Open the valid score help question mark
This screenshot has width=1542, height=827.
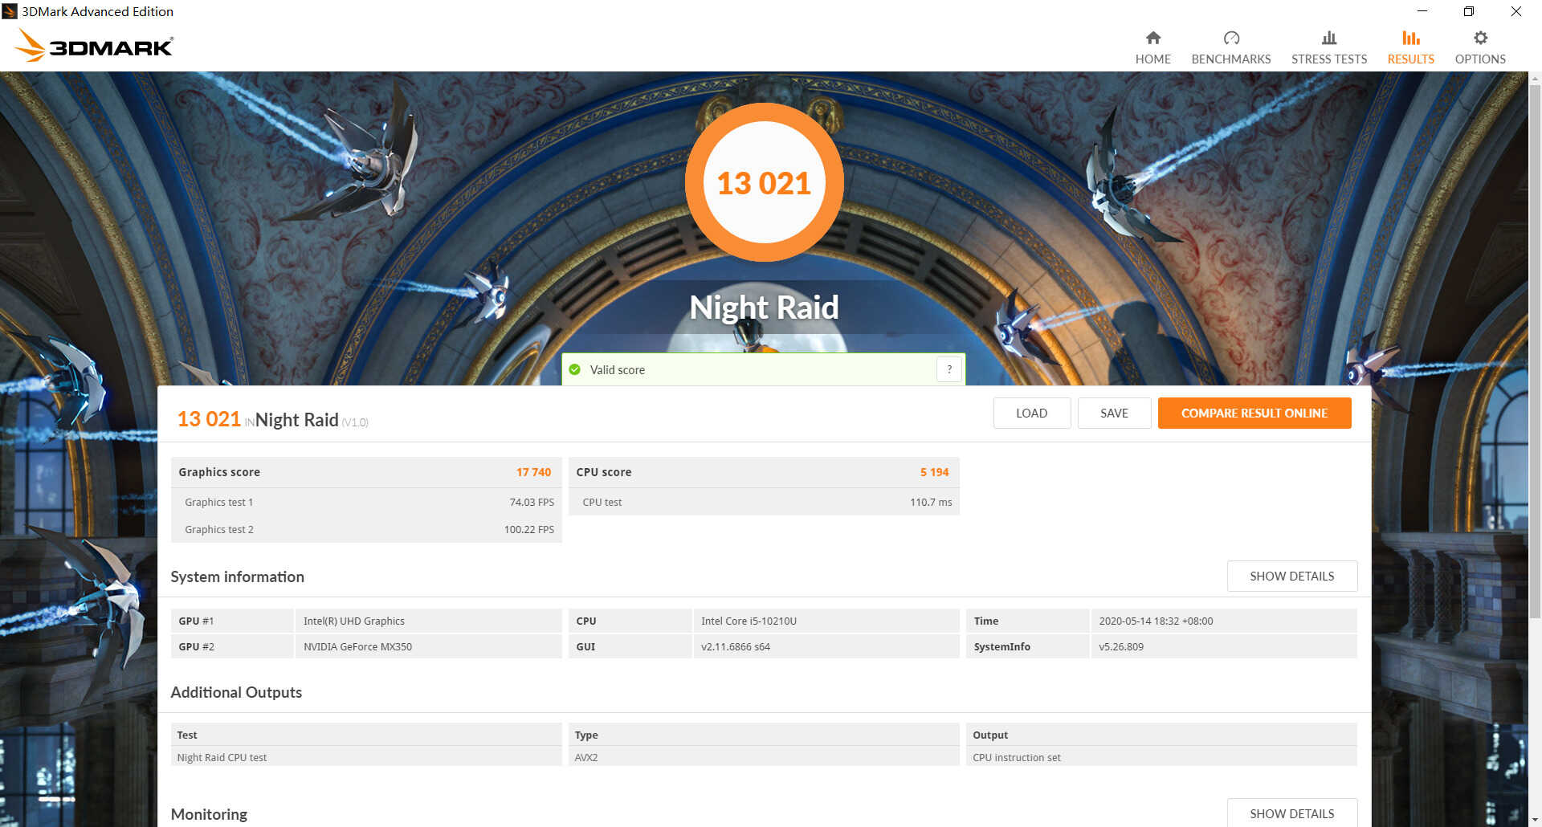pos(949,369)
